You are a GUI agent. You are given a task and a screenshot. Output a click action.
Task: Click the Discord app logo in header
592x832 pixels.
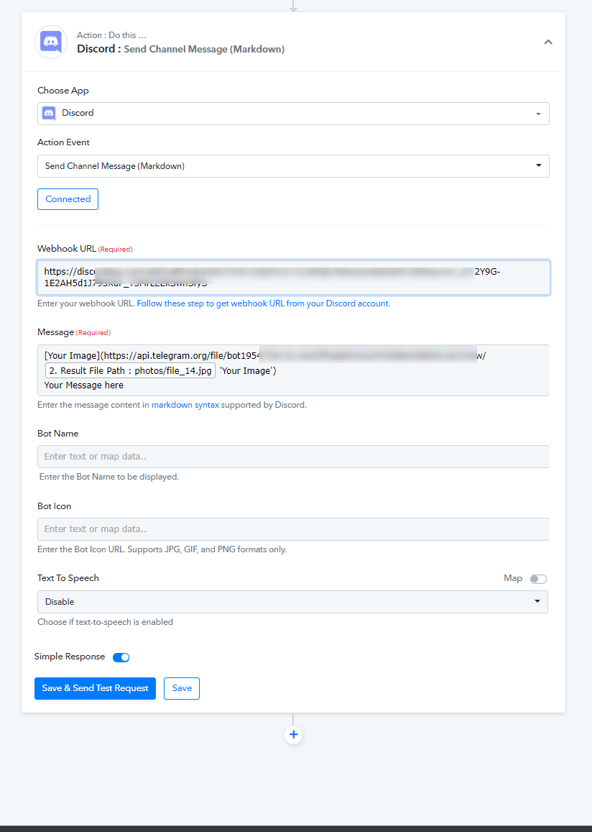pos(51,42)
